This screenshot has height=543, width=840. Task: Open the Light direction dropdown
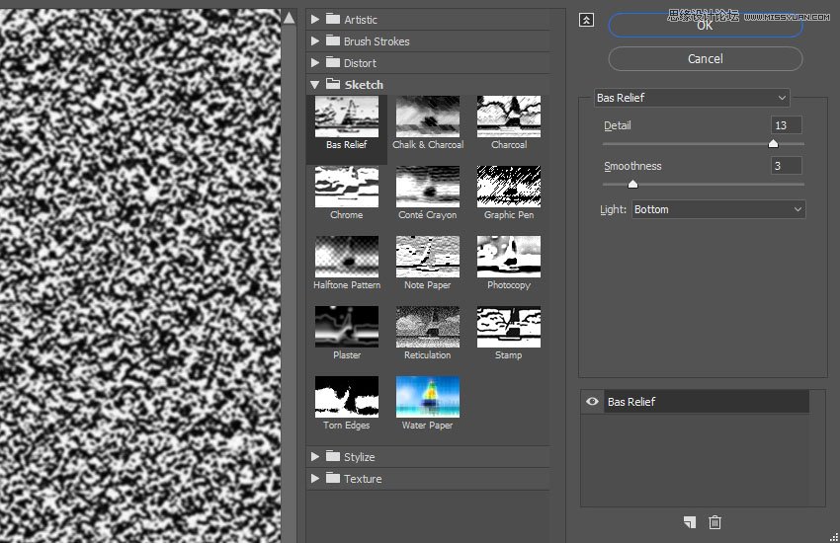(718, 209)
